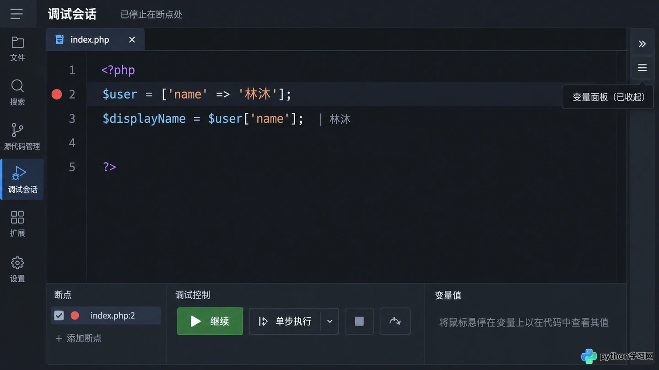Open the 文件 sidebar panel
Image resolution: width=659 pixels, height=370 pixels.
click(x=17, y=49)
